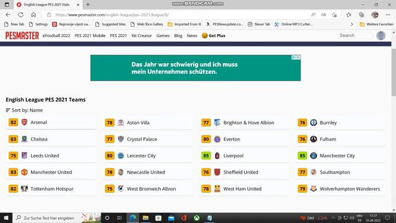Launch File Explorer from the taskbar

pyautogui.click(x=145, y=218)
